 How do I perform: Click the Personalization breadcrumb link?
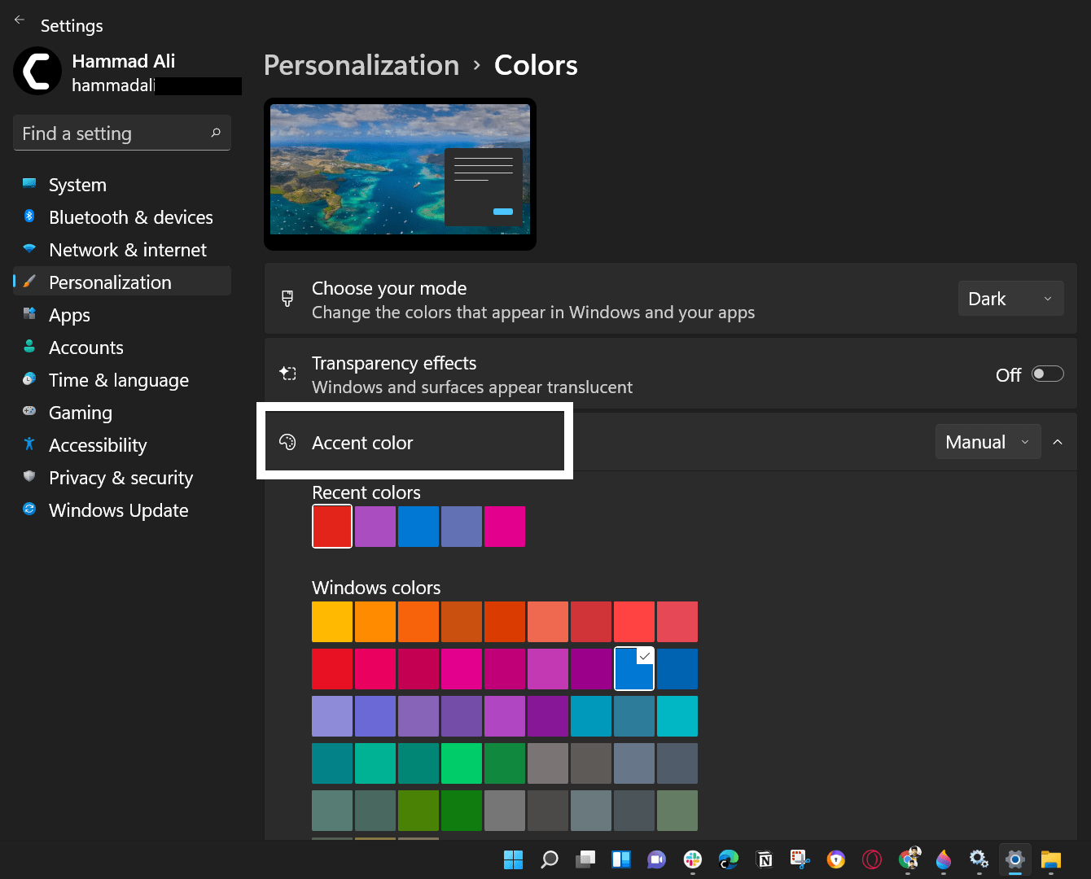coord(361,65)
